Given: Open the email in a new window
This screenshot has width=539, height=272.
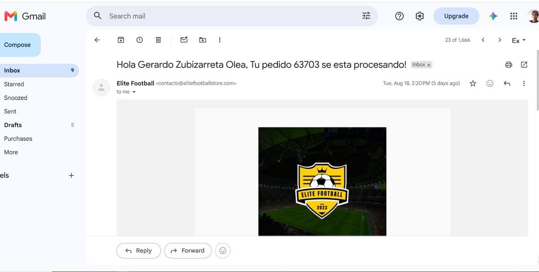Looking at the screenshot, I should pos(524,65).
